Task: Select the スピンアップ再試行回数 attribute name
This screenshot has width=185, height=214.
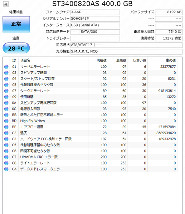Action: click(38, 103)
